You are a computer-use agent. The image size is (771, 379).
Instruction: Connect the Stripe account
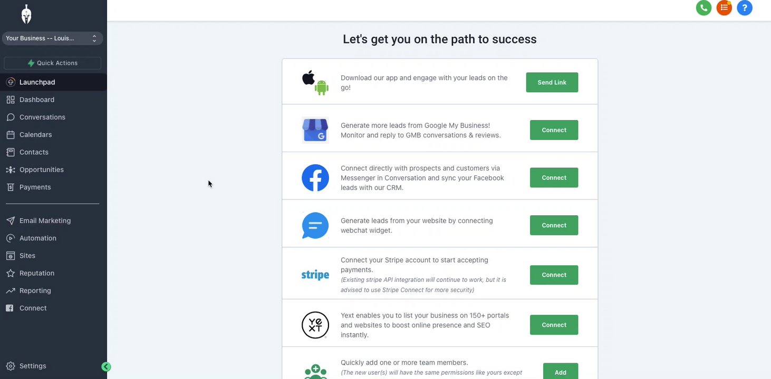[554, 275]
